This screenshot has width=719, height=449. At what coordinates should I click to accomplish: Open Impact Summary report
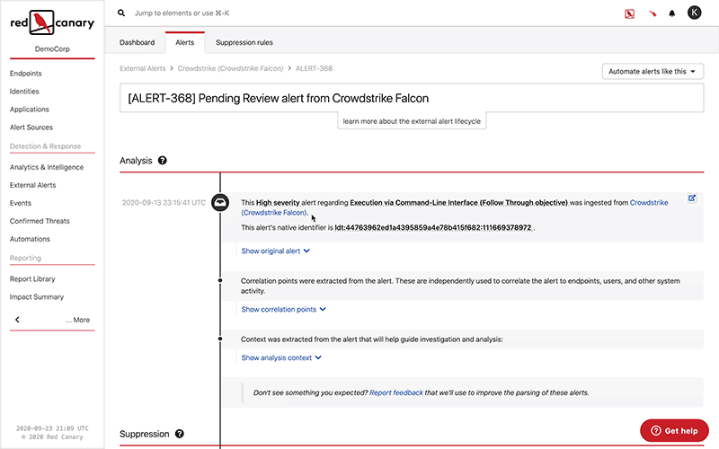(37, 296)
